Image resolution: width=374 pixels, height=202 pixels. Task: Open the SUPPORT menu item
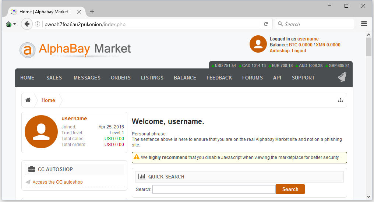(x=303, y=78)
